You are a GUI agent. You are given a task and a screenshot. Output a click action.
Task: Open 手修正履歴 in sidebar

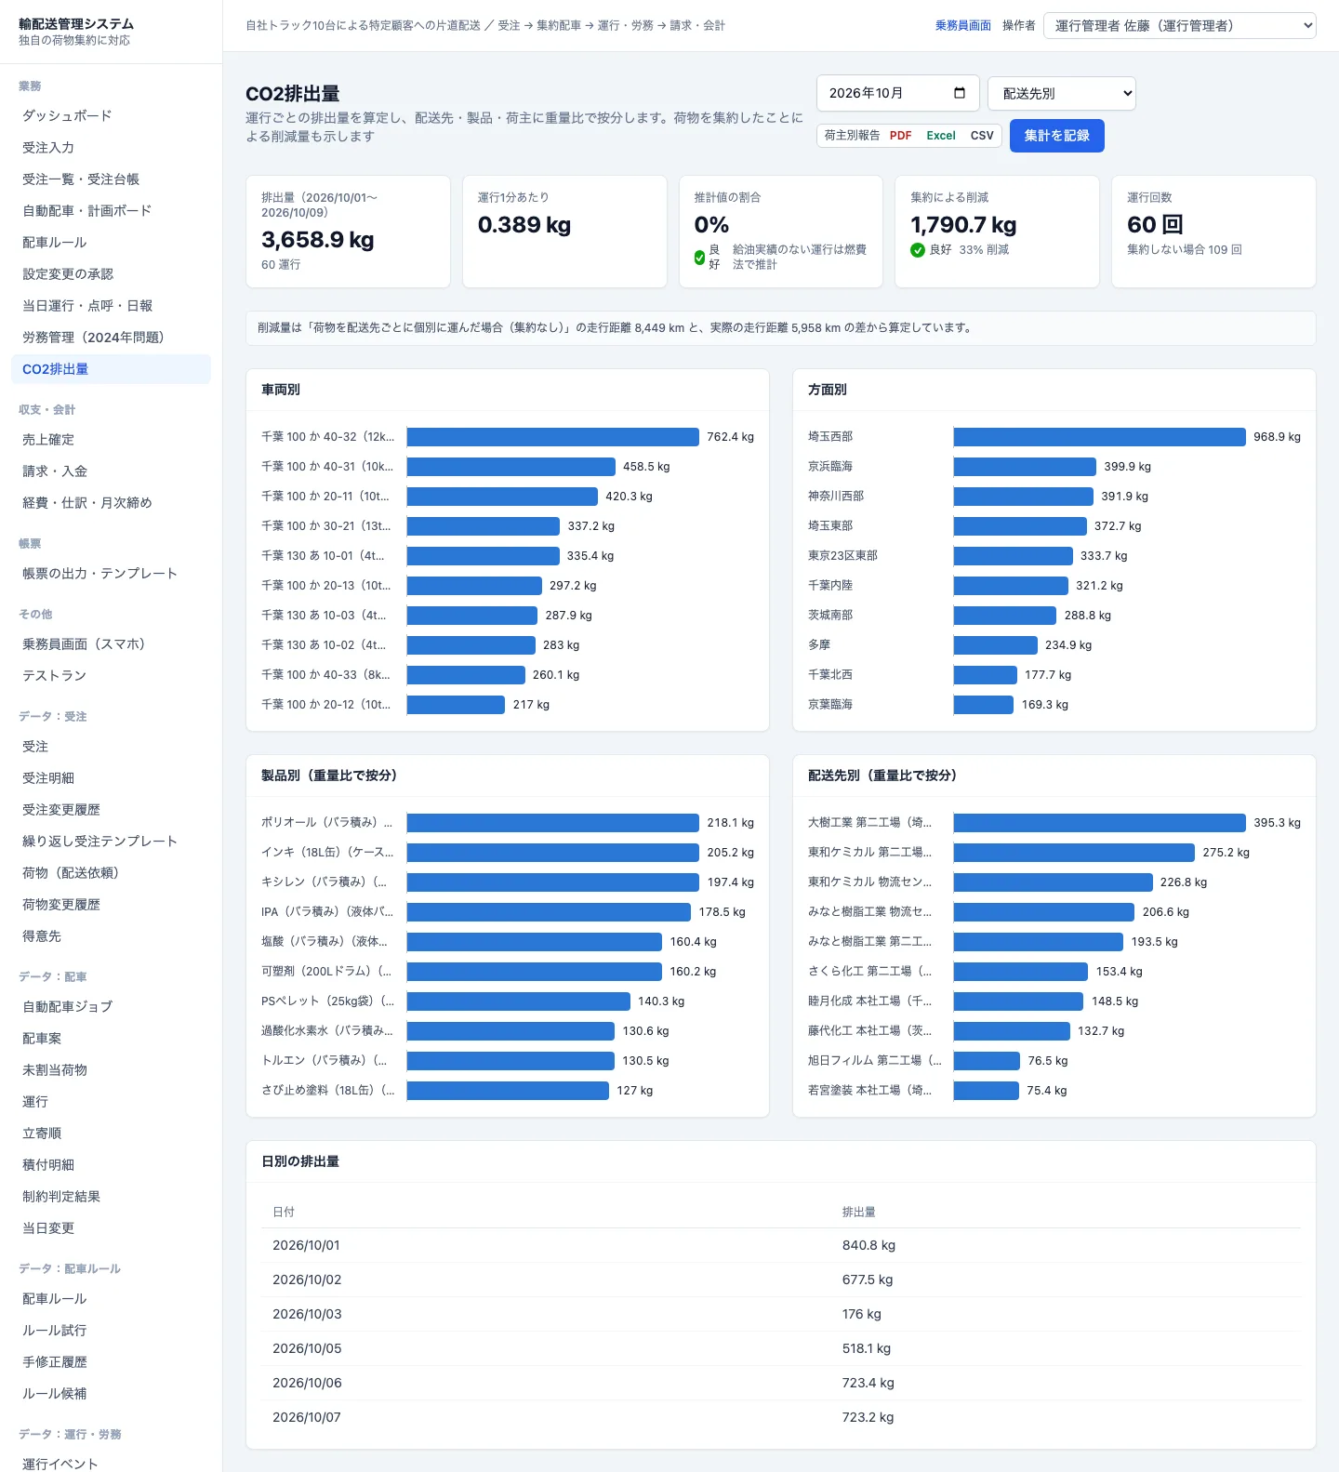pos(111,1362)
